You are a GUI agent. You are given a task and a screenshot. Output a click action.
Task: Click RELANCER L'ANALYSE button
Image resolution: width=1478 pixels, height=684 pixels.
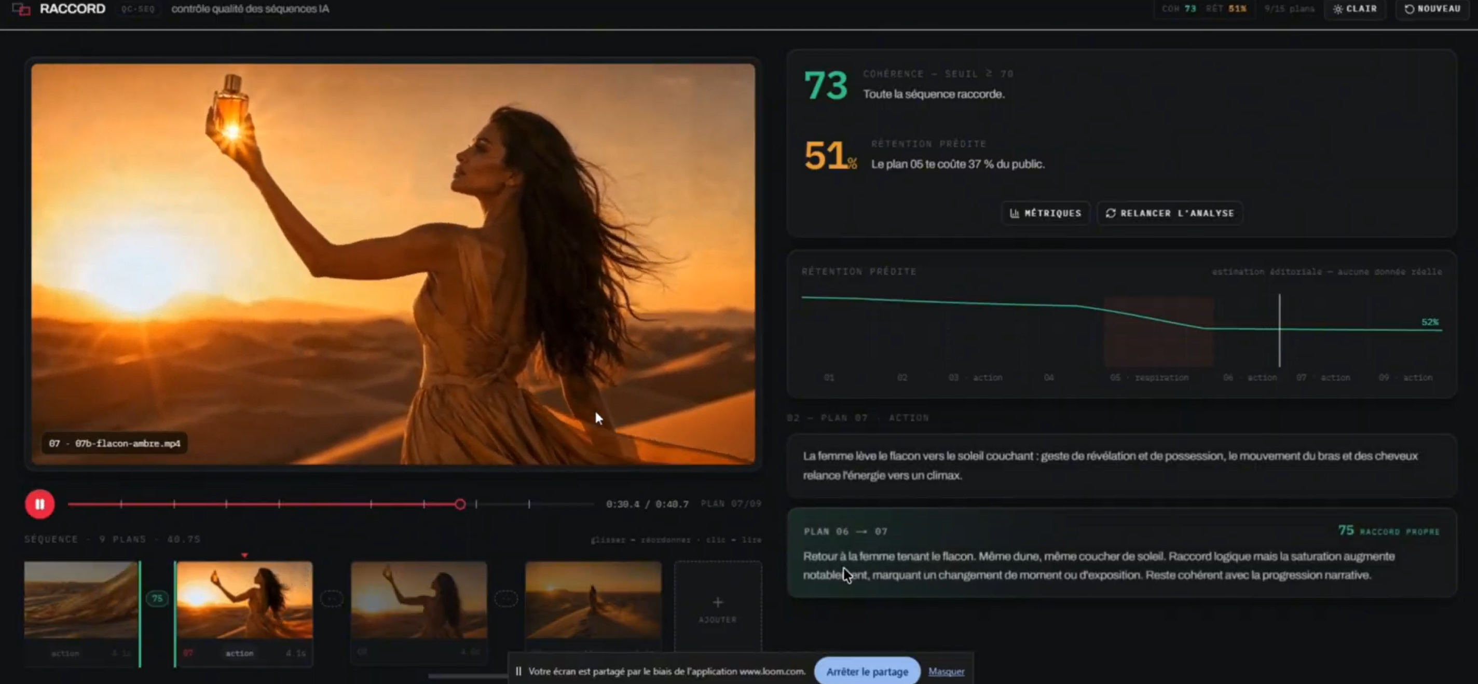tap(1169, 213)
